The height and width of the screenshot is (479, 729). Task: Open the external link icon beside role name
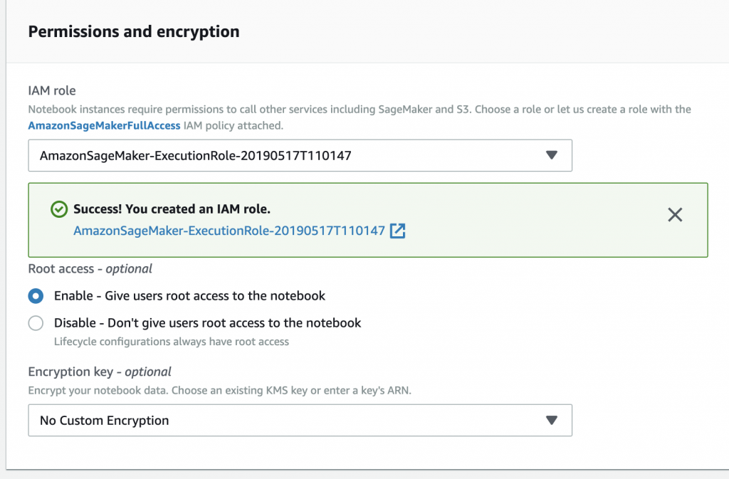coord(397,231)
